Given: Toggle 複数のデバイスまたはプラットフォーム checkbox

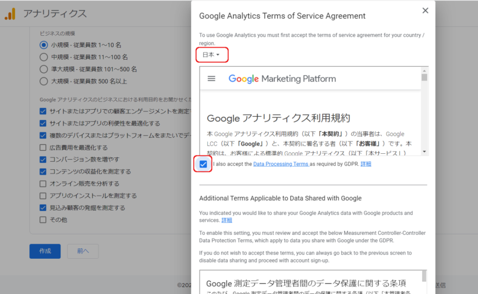Looking at the screenshot, I should (43, 135).
